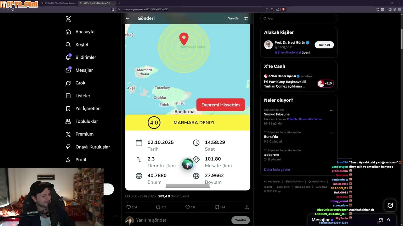Click the +515 live listeners badge
The image size is (403, 226).
point(326,83)
